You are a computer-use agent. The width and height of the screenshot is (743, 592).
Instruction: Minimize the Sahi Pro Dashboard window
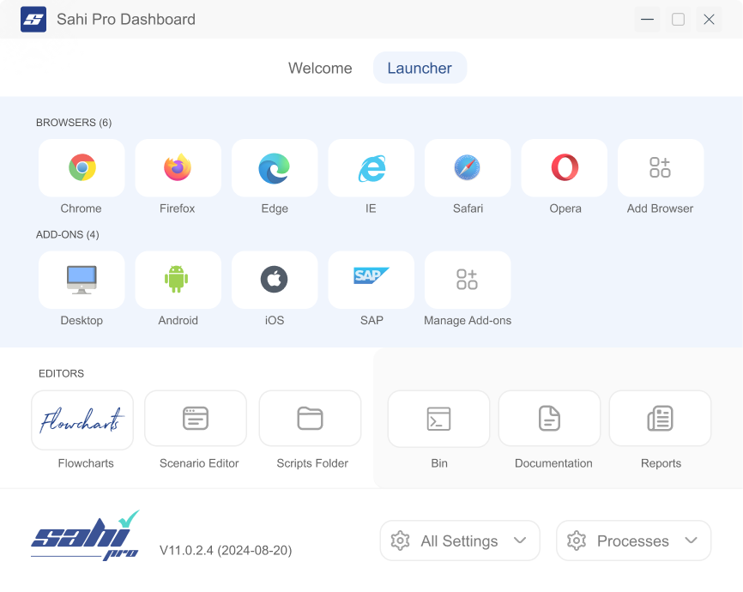(647, 20)
